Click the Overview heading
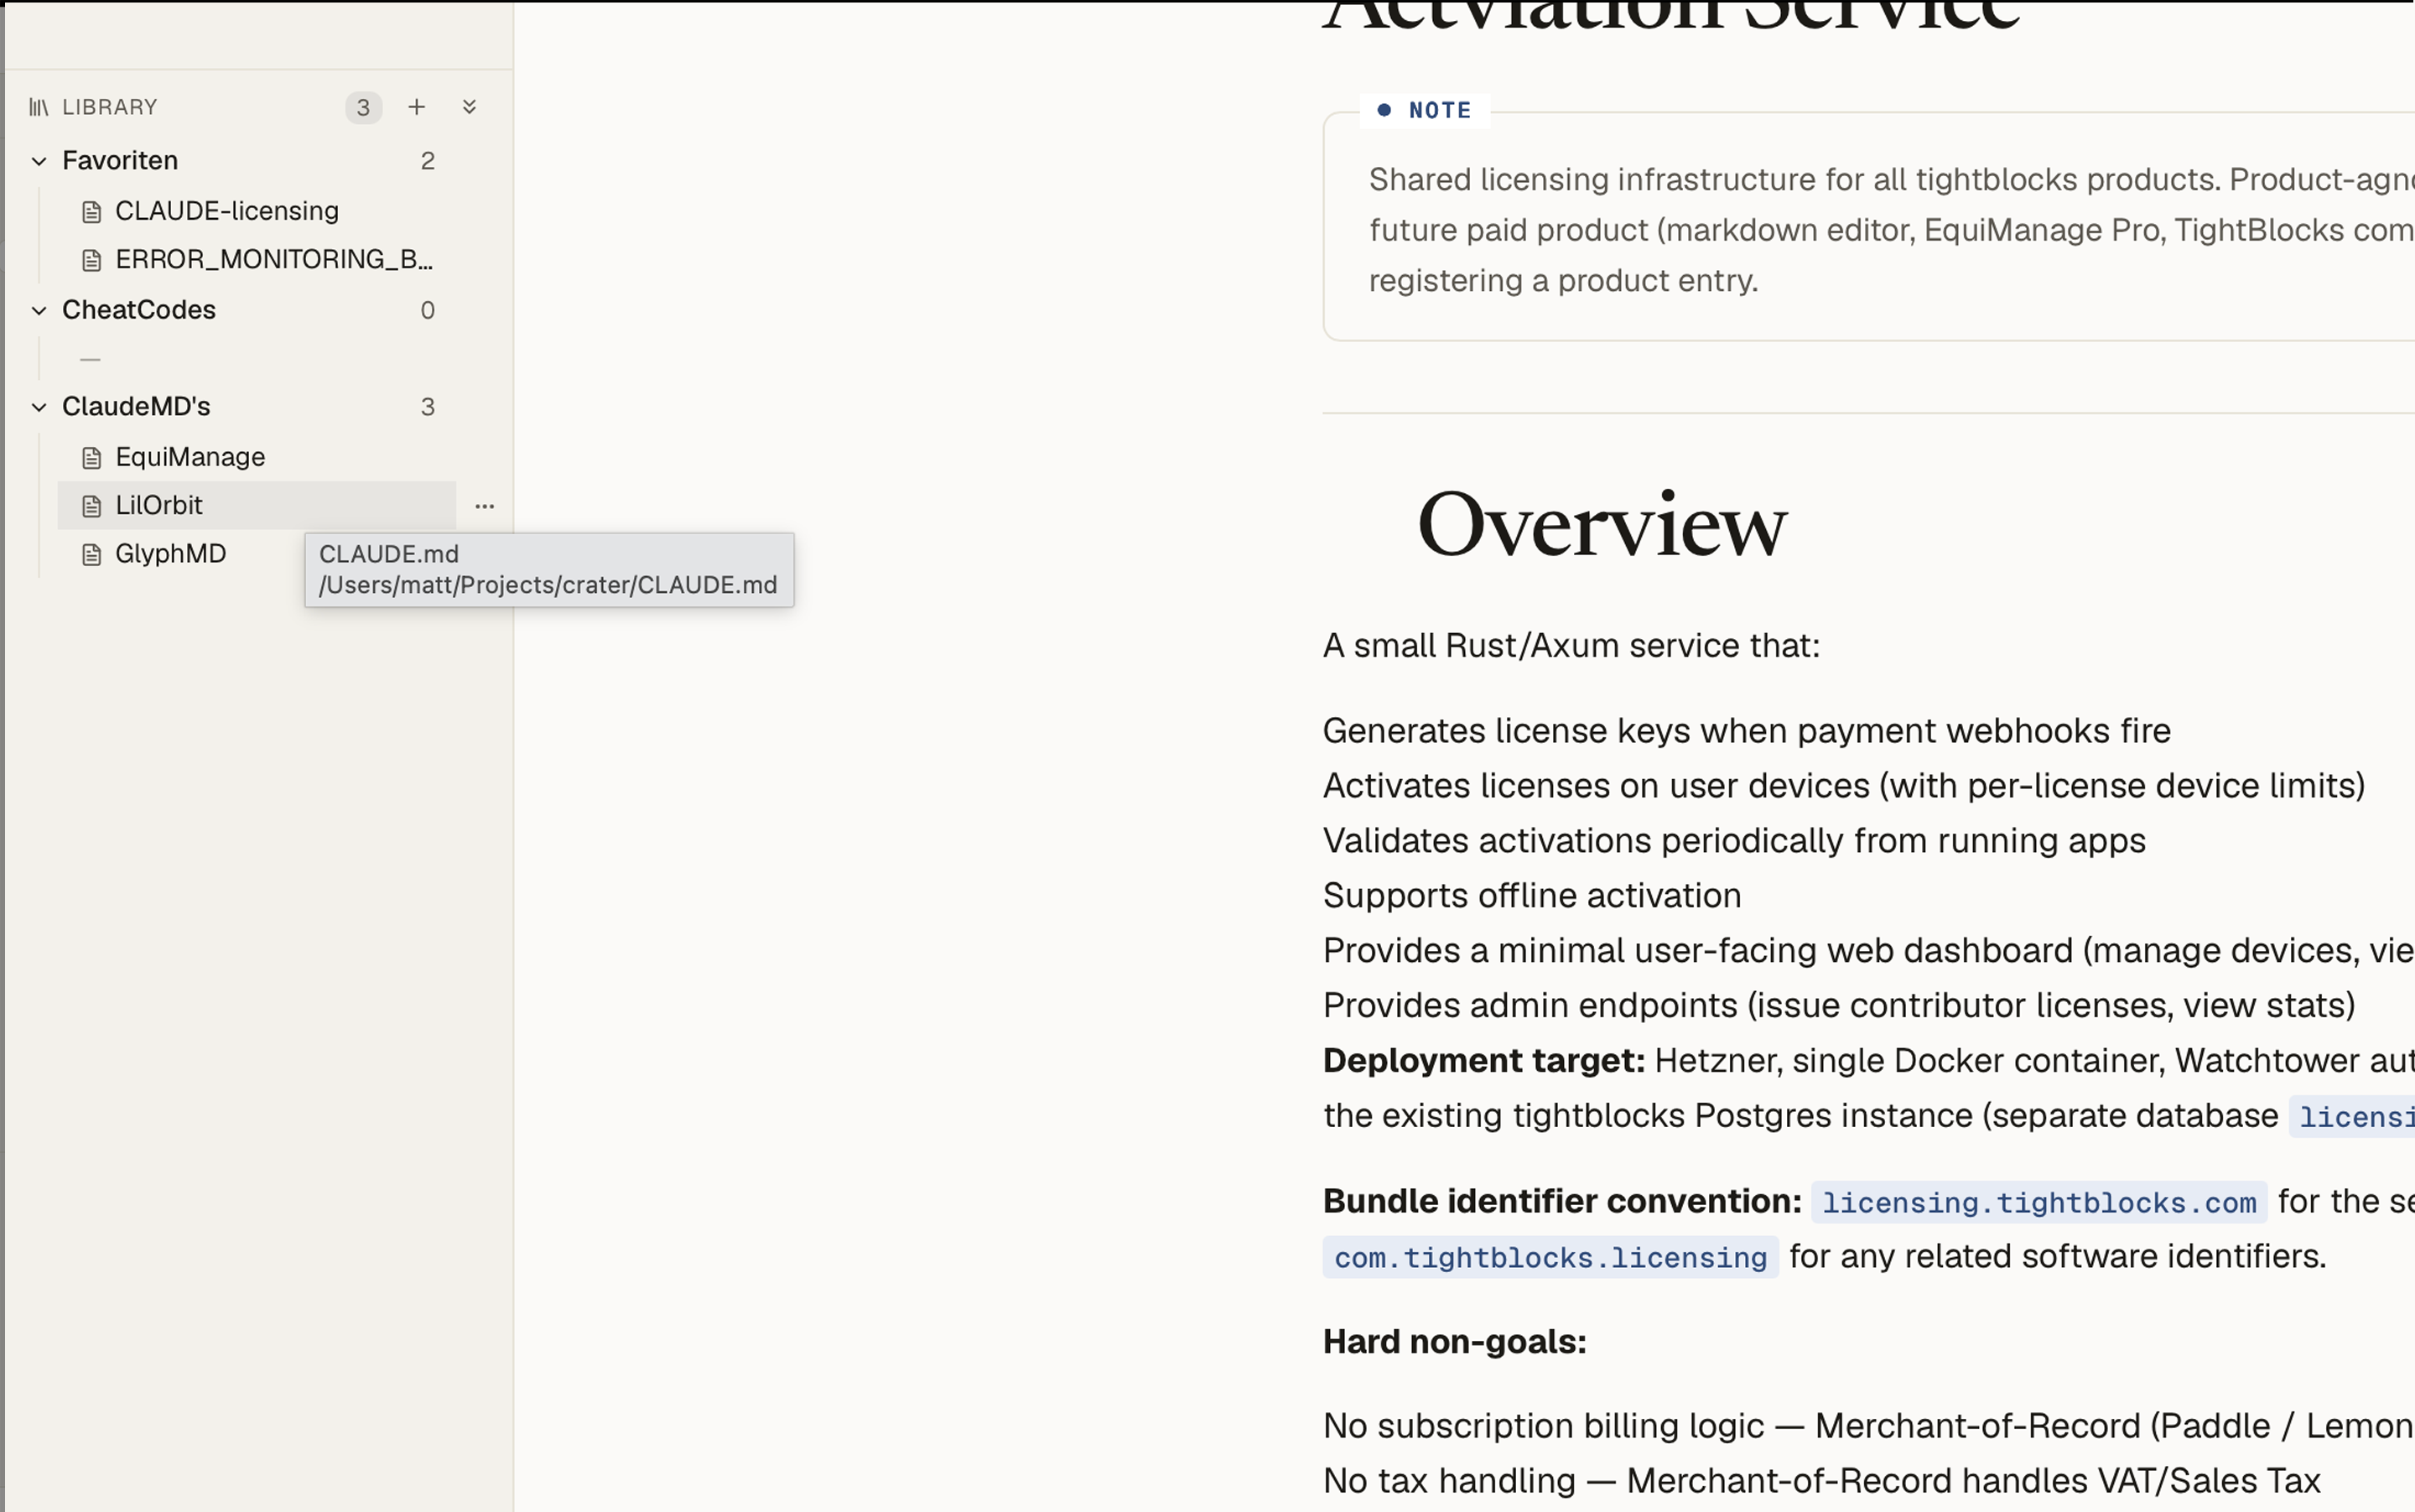Image resolution: width=2415 pixels, height=1512 pixels. tap(1602, 525)
